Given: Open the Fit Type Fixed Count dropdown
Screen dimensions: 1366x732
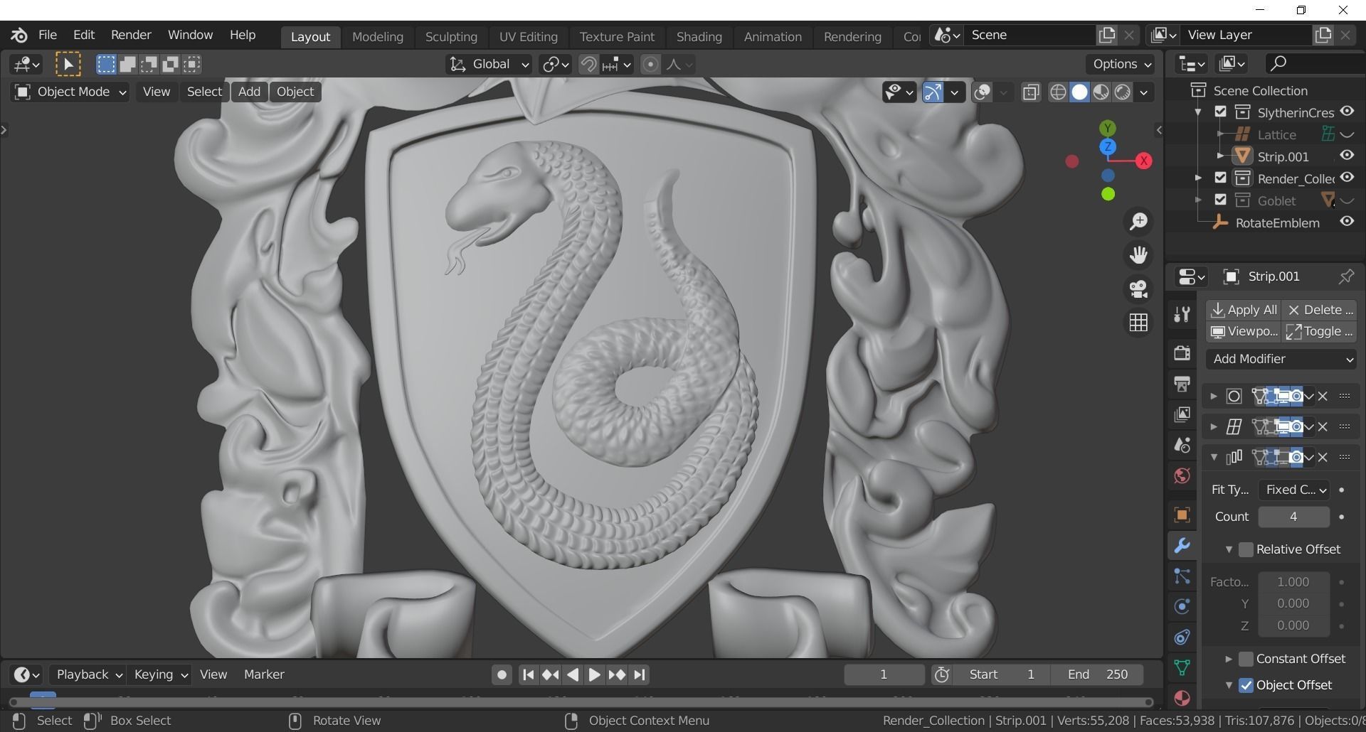Looking at the screenshot, I should [x=1294, y=490].
